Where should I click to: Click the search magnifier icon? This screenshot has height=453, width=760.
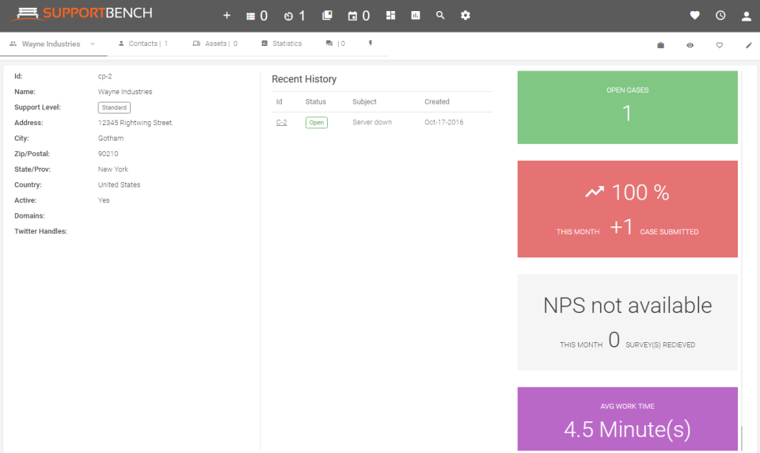click(x=440, y=16)
